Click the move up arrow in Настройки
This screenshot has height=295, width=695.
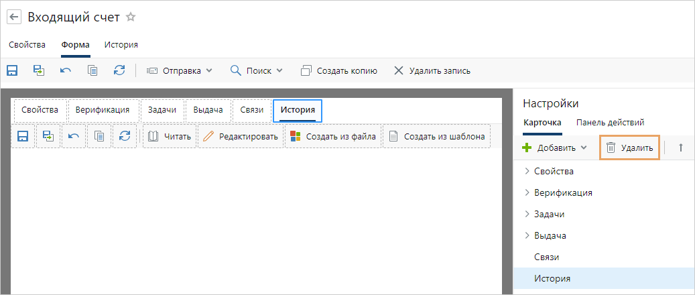[x=681, y=147]
